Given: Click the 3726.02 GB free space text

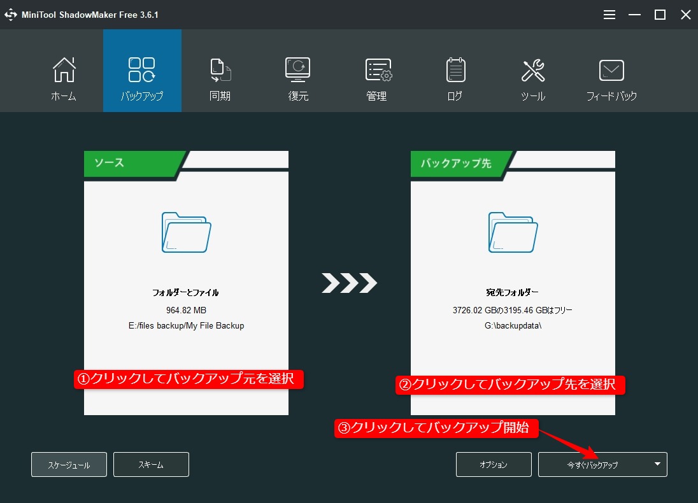Looking at the screenshot, I should coord(513,310).
